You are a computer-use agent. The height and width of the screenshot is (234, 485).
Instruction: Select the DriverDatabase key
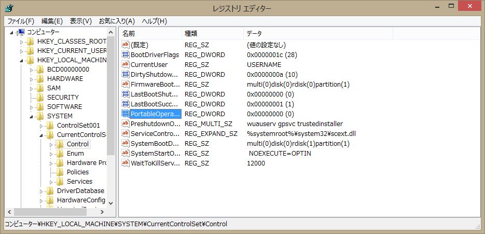pyautogui.click(x=80, y=190)
